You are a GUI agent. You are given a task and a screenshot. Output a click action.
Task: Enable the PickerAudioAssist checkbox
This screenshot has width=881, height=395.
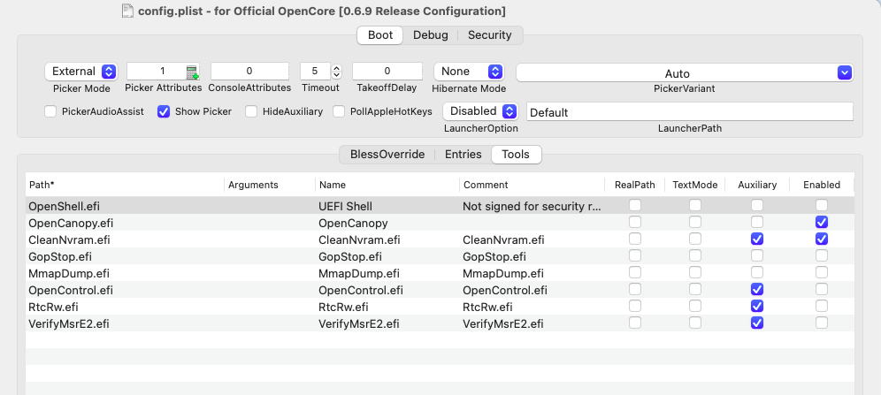pos(50,111)
